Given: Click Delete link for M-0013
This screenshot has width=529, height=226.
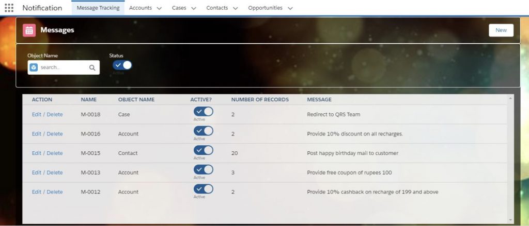Looking at the screenshot, I should 55,172.
